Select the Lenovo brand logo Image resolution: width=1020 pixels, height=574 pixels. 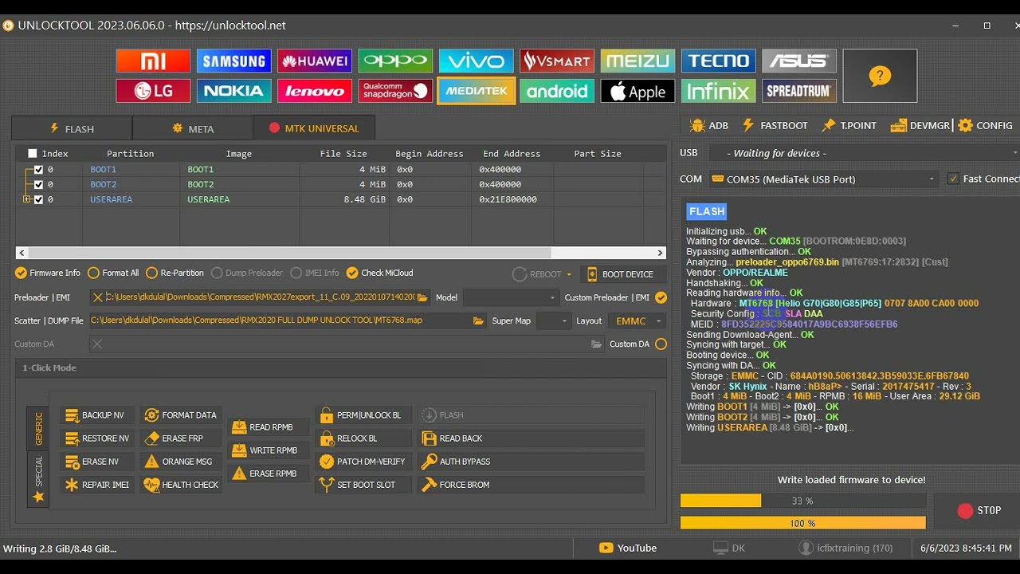click(315, 91)
